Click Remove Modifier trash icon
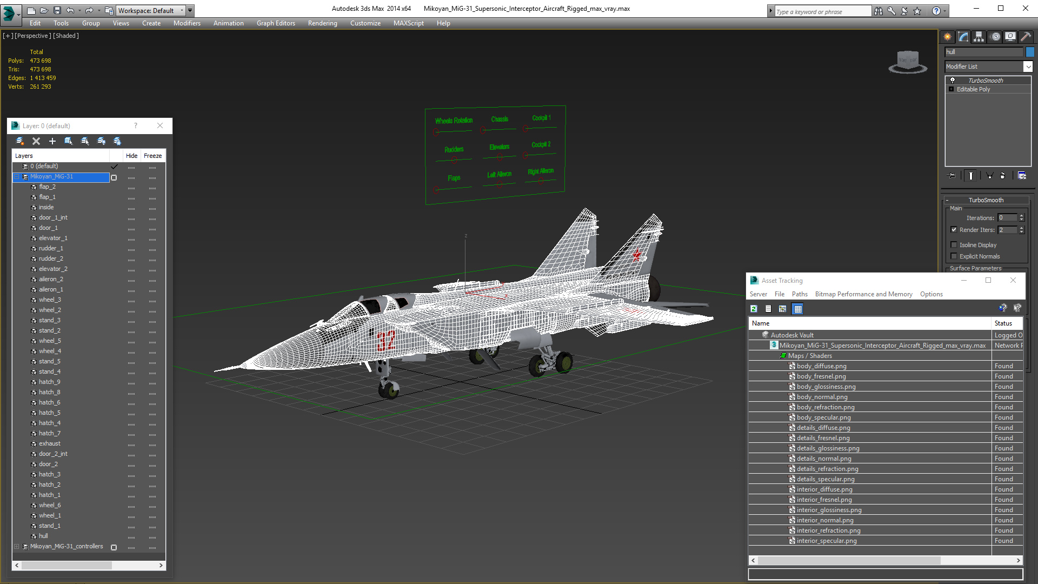Screen dimensions: 1038x584 (1003, 176)
